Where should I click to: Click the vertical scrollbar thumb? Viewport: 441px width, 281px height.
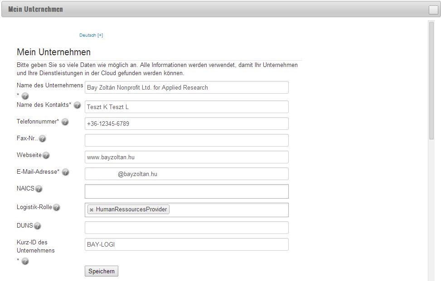point(431,80)
